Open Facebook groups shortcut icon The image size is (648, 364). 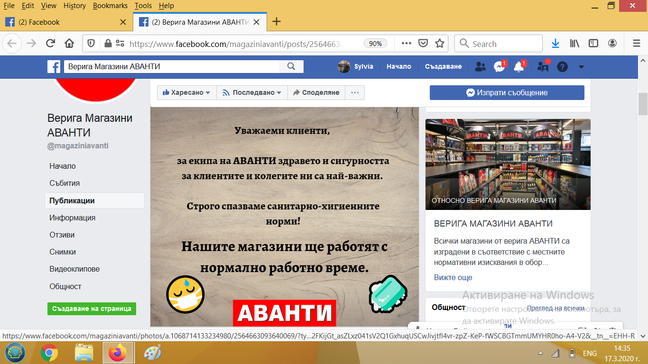pyautogui.click(x=543, y=66)
